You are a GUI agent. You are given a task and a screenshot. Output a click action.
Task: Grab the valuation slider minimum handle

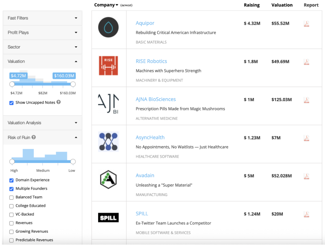(x=12, y=84)
